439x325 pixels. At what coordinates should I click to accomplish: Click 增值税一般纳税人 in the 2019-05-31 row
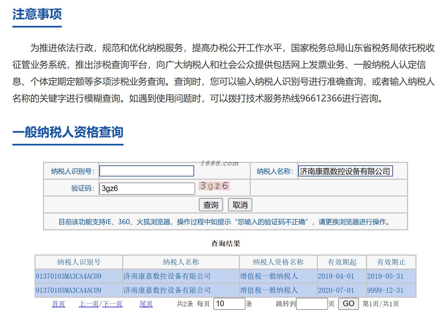269,276
